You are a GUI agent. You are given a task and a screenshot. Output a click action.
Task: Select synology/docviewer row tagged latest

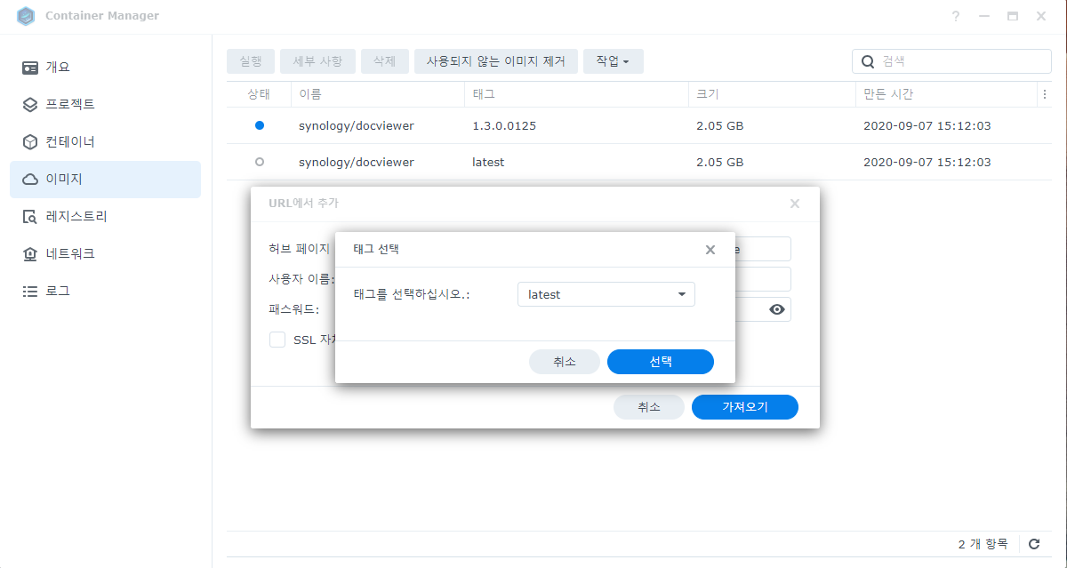tap(639, 162)
